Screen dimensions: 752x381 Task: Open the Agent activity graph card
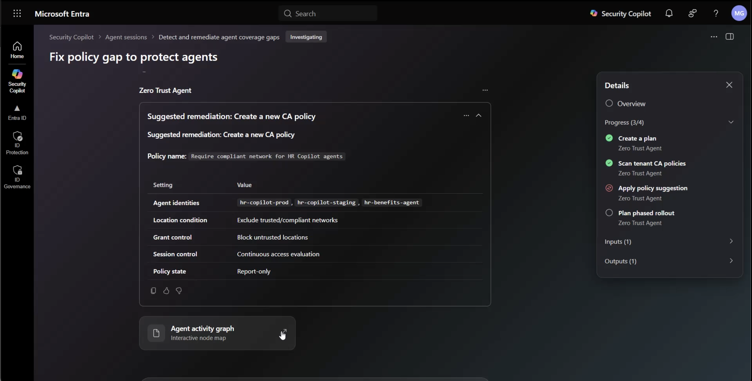tap(217, 333)
